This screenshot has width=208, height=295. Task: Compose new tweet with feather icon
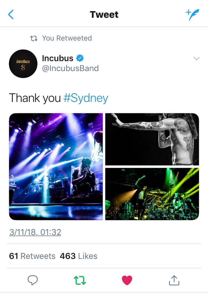(x=192, y=15)
